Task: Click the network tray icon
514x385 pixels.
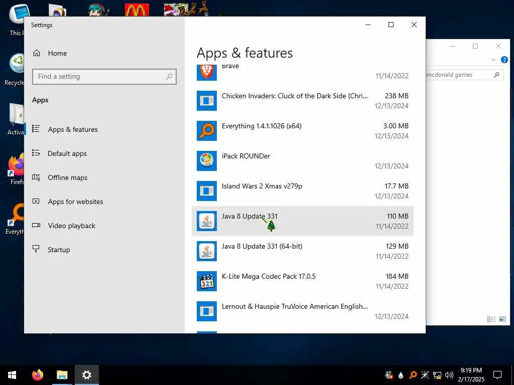Action: tap(437, 375)
